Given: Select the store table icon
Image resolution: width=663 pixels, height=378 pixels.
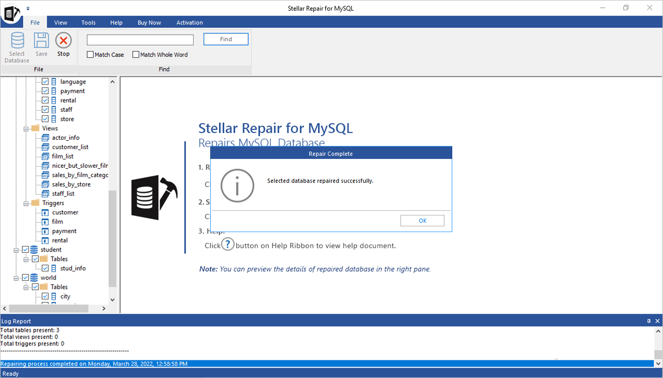Looking at the screenshot, I should pyautogui.click(x=54, y=119).
